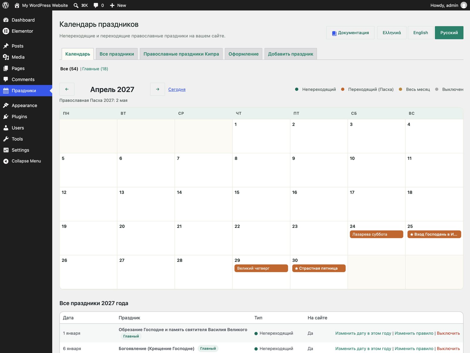The width and height of the screenshot is (470, 353).
Task: Go to next month with right arrow
Action: (x=157, y=89)
